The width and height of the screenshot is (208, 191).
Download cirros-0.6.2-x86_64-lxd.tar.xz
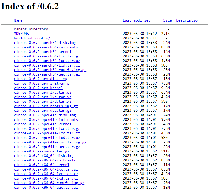46,178
